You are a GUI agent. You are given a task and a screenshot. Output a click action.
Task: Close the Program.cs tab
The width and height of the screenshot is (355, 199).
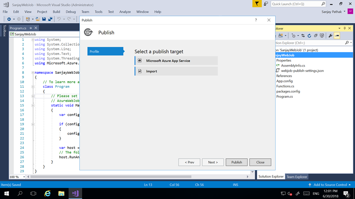coord(36,28)
